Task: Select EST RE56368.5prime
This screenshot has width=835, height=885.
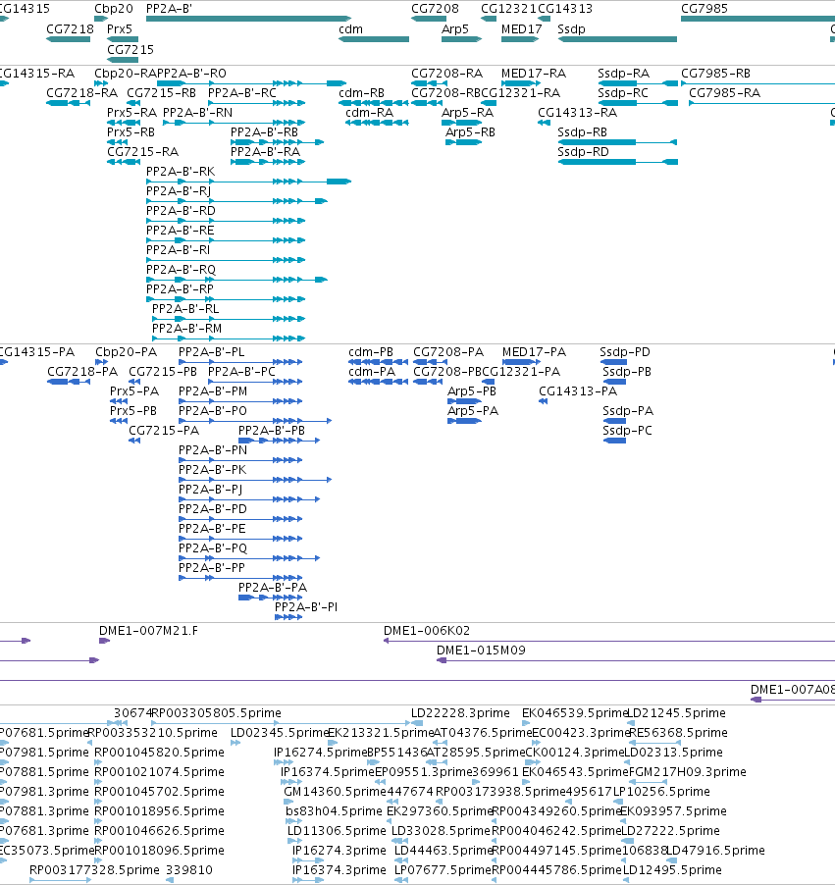Action: tap(677, 733)
